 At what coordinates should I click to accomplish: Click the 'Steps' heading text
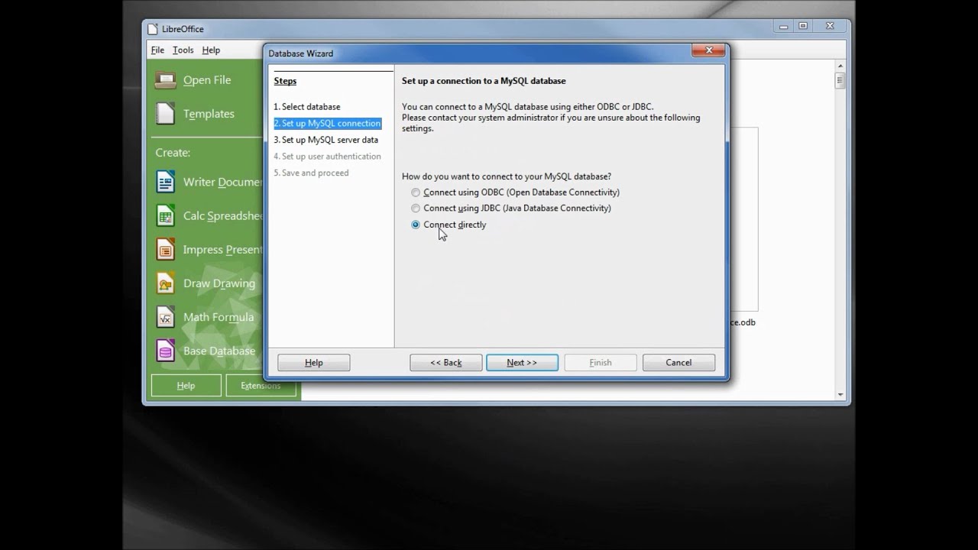pos(285,81)
